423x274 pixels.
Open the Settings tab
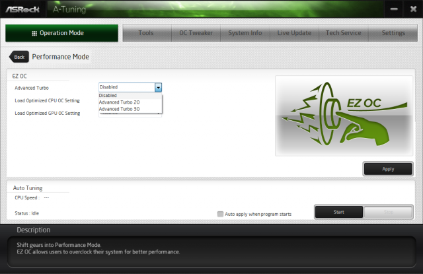point(393,33)
